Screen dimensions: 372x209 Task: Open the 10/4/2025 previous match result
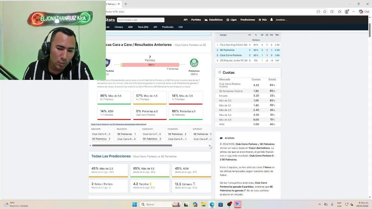(x=126, y=134)
